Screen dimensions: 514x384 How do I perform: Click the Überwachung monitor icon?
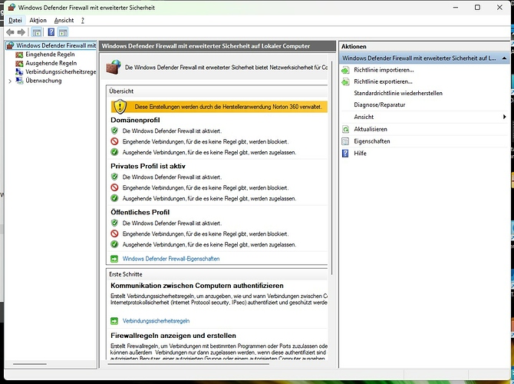pos(19,81)
